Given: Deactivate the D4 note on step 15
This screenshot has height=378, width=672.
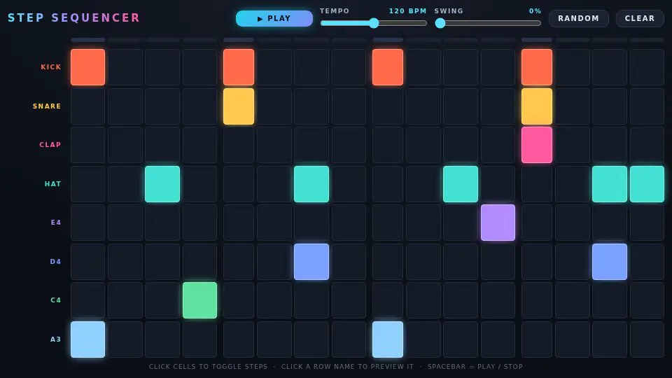Looking at the screenshot, I should point(610,261).
